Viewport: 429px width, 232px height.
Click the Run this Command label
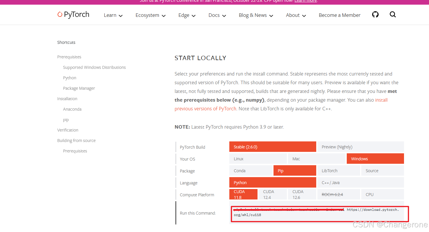coord(198,213)
